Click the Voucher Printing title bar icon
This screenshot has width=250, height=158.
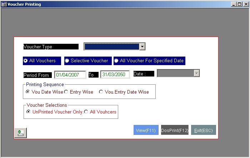(4, 4)
